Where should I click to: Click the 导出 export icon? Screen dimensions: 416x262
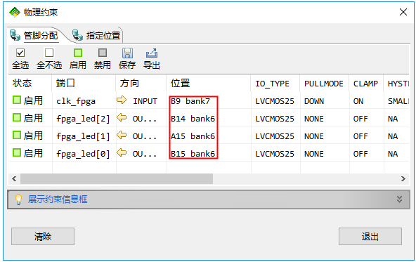pos(152,53)
